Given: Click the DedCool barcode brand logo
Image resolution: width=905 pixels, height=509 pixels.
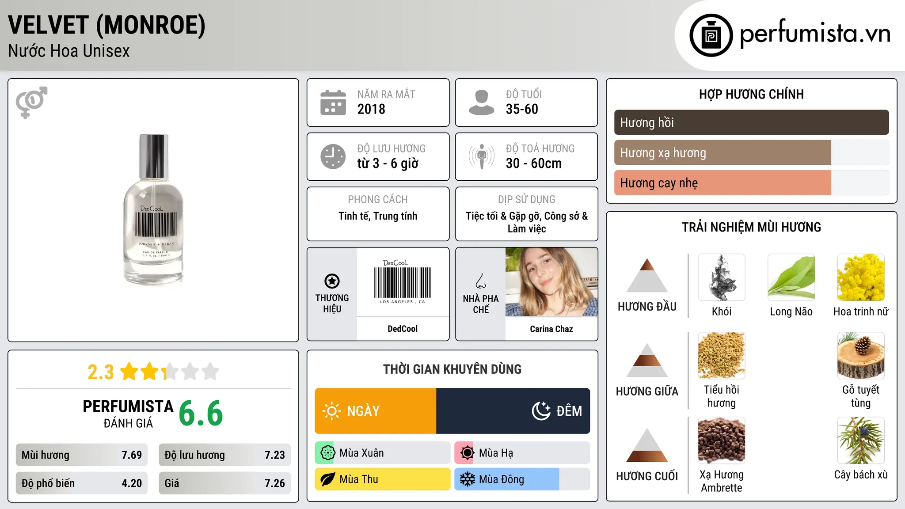Looking at the screenshot, I should (403, 282).
